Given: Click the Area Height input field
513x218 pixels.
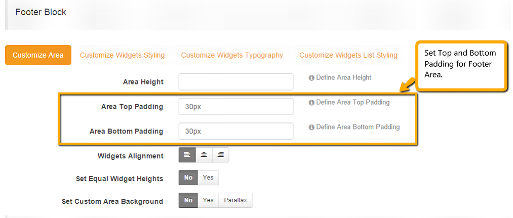Looking at the screenshot, I should click(236, 81).
